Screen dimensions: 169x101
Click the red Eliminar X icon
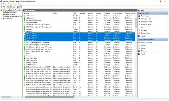tap(139, 51)
